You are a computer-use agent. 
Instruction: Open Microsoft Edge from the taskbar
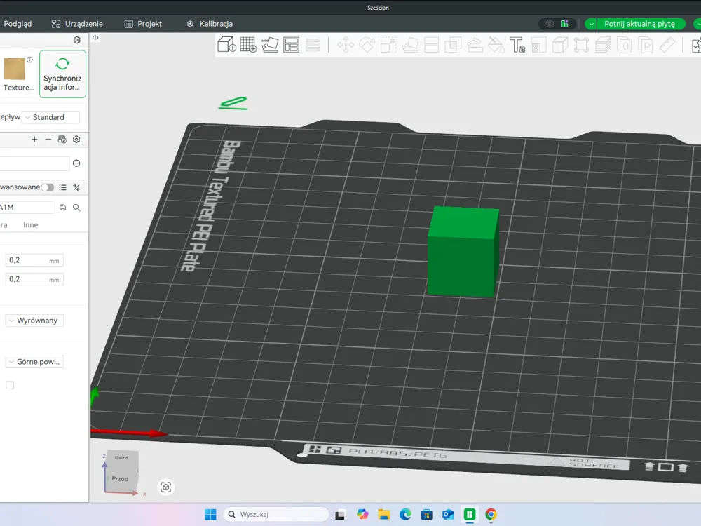tap(405, 514)
